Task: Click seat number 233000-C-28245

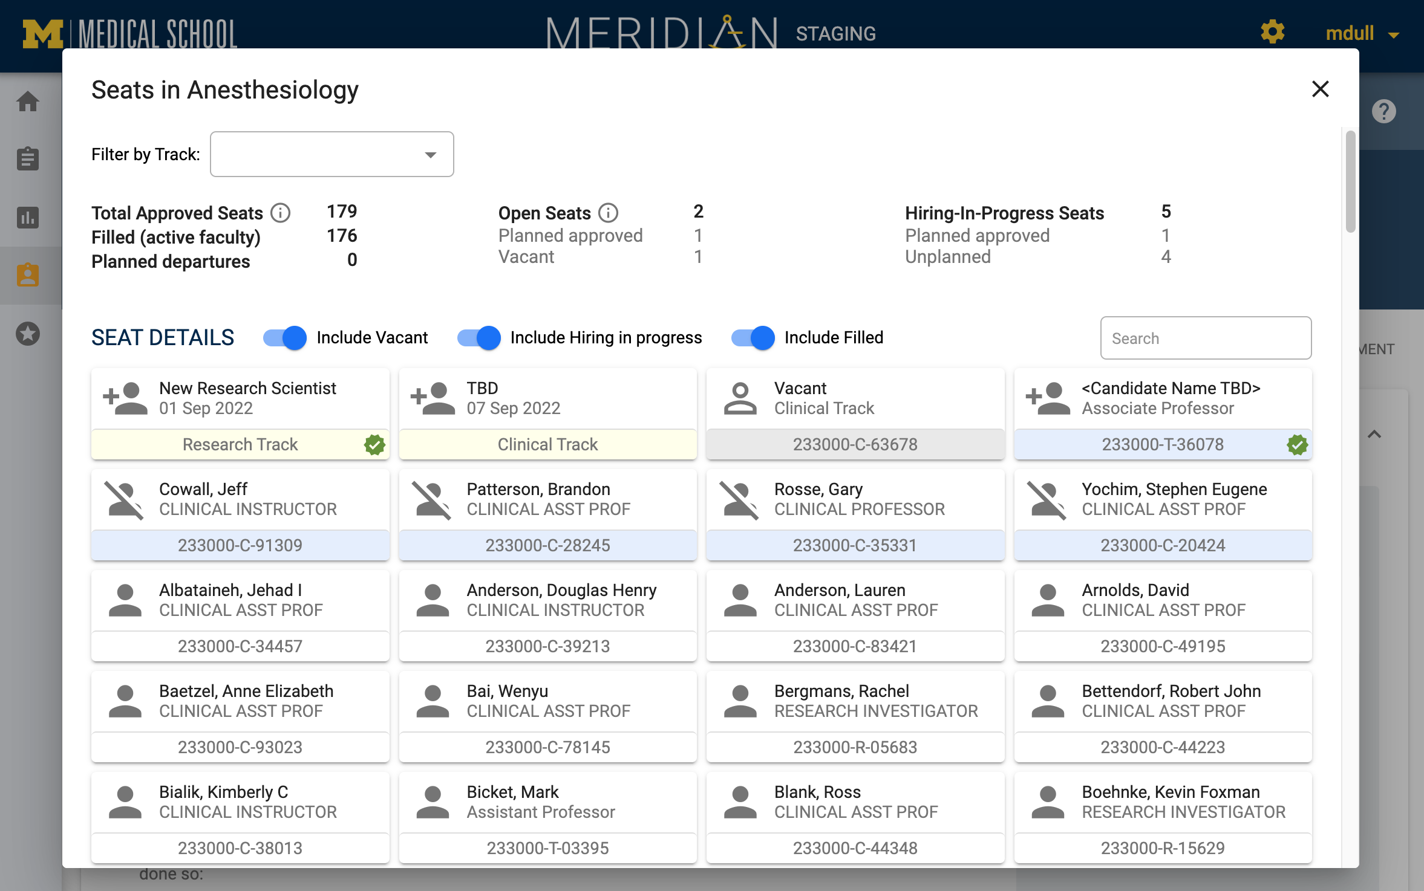Action: (547, 545)
